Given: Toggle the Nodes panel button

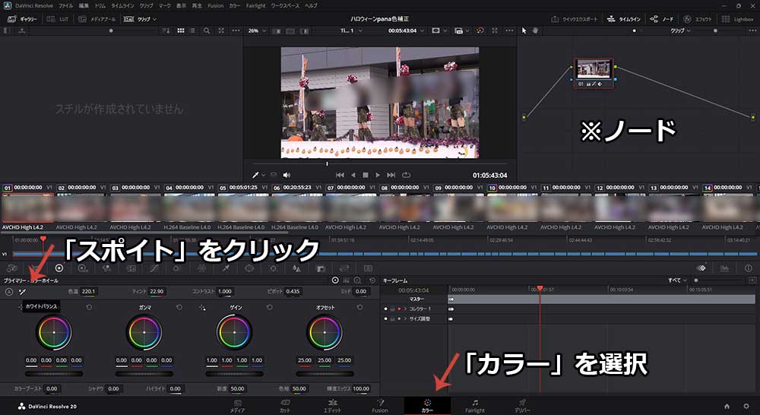Looking at the screenshot, I should coord(663,18).
